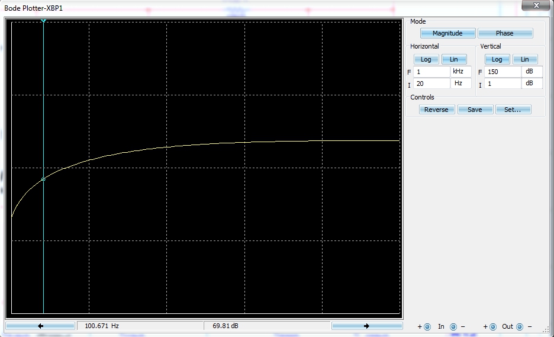
Task: Set Vertical axis to Lin scale
Action: [524, 59]
